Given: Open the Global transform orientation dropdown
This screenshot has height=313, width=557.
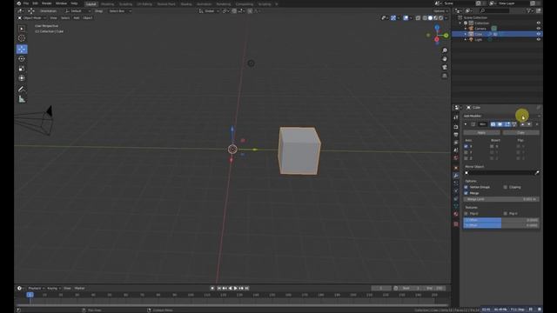Looking at the screenshot, I should pos(209,11).
